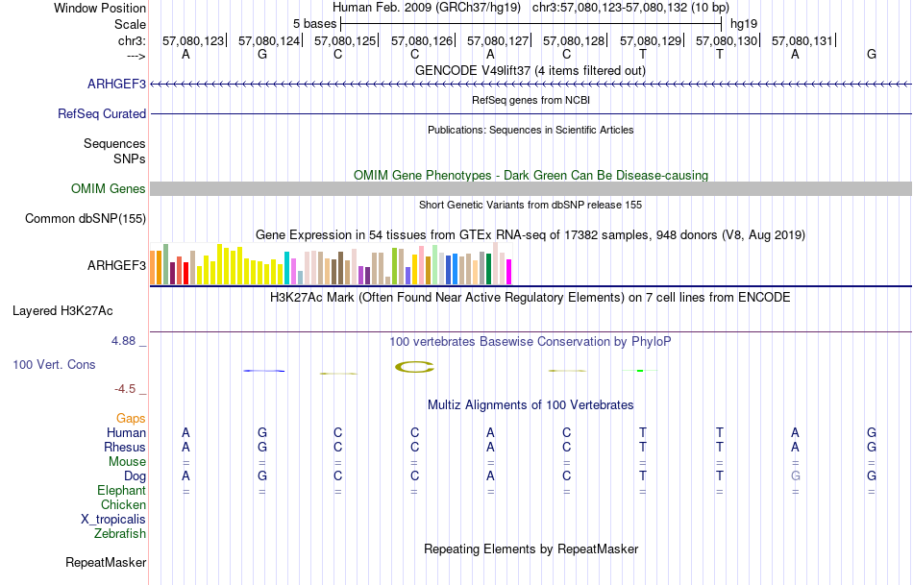The width and height of the screenshot is (913, 585).
Task: Select the Mouse alignment row label
Action: 127,462
